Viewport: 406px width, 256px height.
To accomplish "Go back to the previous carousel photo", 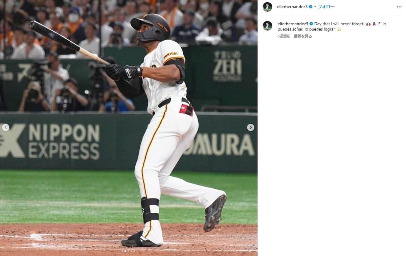I will click(x=5, y=127).
